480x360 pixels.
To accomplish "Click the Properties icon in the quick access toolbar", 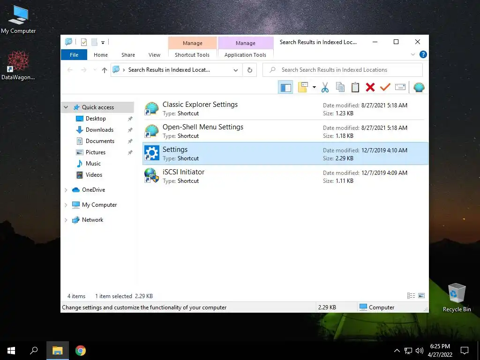I will [83, 42].
